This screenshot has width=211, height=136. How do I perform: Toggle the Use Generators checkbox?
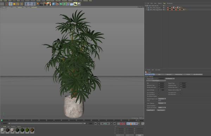click(159, 94)
